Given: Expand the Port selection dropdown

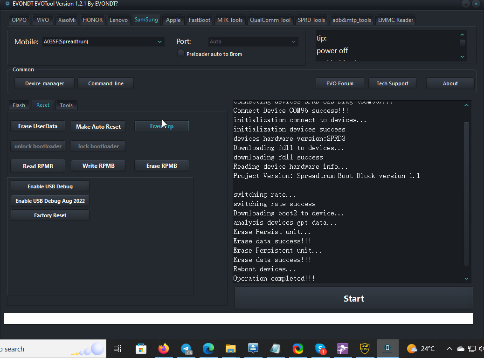Looking at the screenshot, I should click(x=253, y=41).
